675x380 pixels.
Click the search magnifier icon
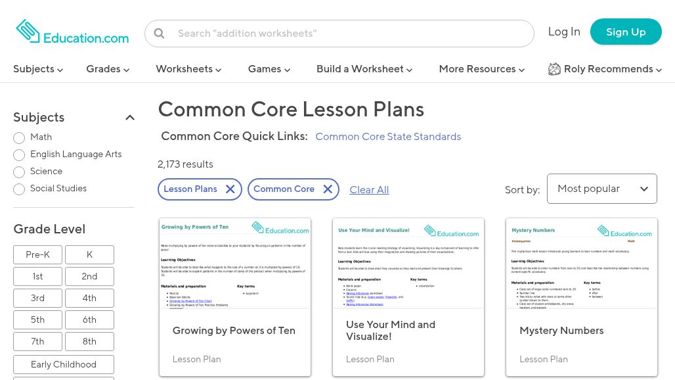[159, 33]
